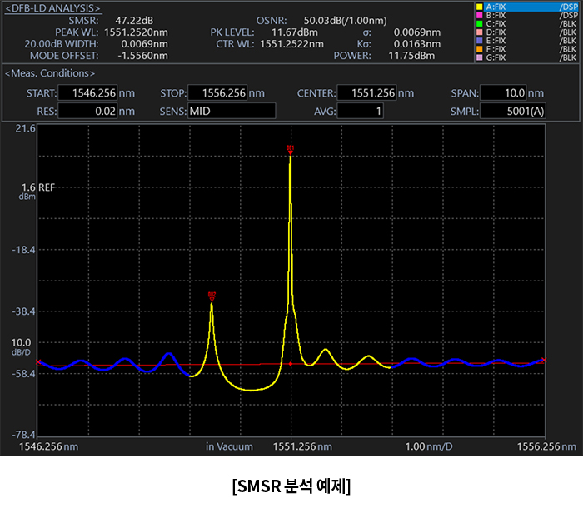Click the magenta swatch of trace B
Screen dimensions: 583x508
click(x=480, y=15)
